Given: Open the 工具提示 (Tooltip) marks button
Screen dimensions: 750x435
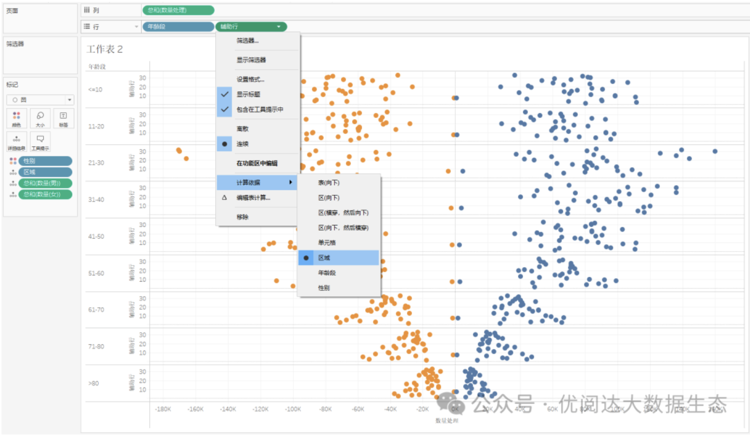Looking at the screenshot, I should pyautogui.click(x=40, y=142).
